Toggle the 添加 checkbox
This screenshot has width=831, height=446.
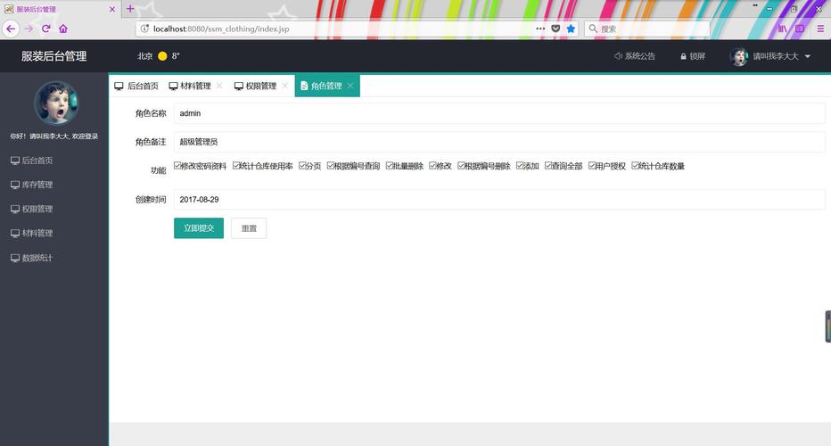[519, 165]
